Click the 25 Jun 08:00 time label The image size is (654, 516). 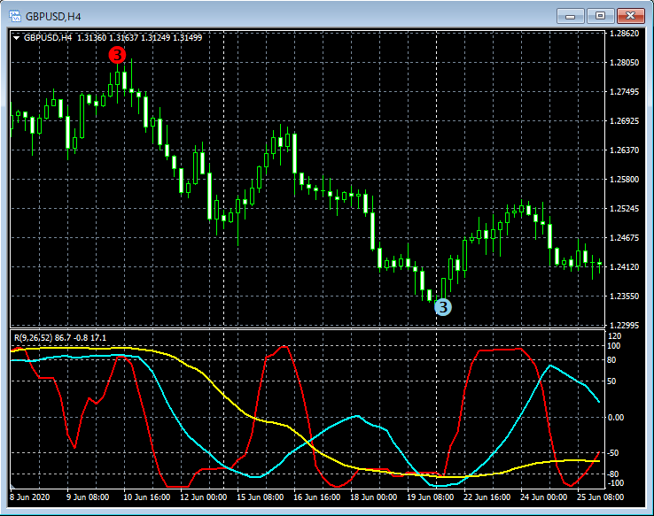(x=600, y=497)
